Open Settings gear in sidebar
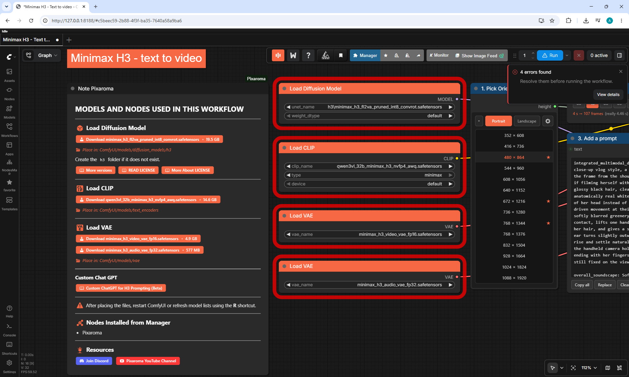 [x=10, y=367]
